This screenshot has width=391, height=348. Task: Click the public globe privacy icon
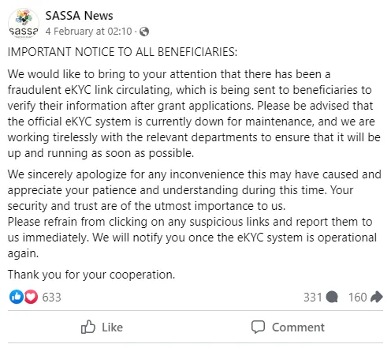pyautogui.click(x=144, y=32)
